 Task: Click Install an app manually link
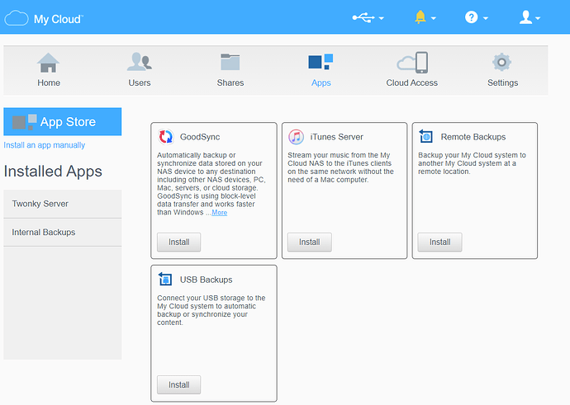[45, 145]
